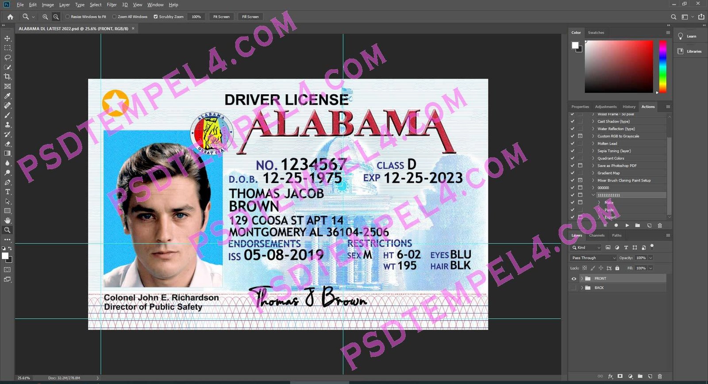
Task: Open the Kind filter dropdown
Action: 586,248
